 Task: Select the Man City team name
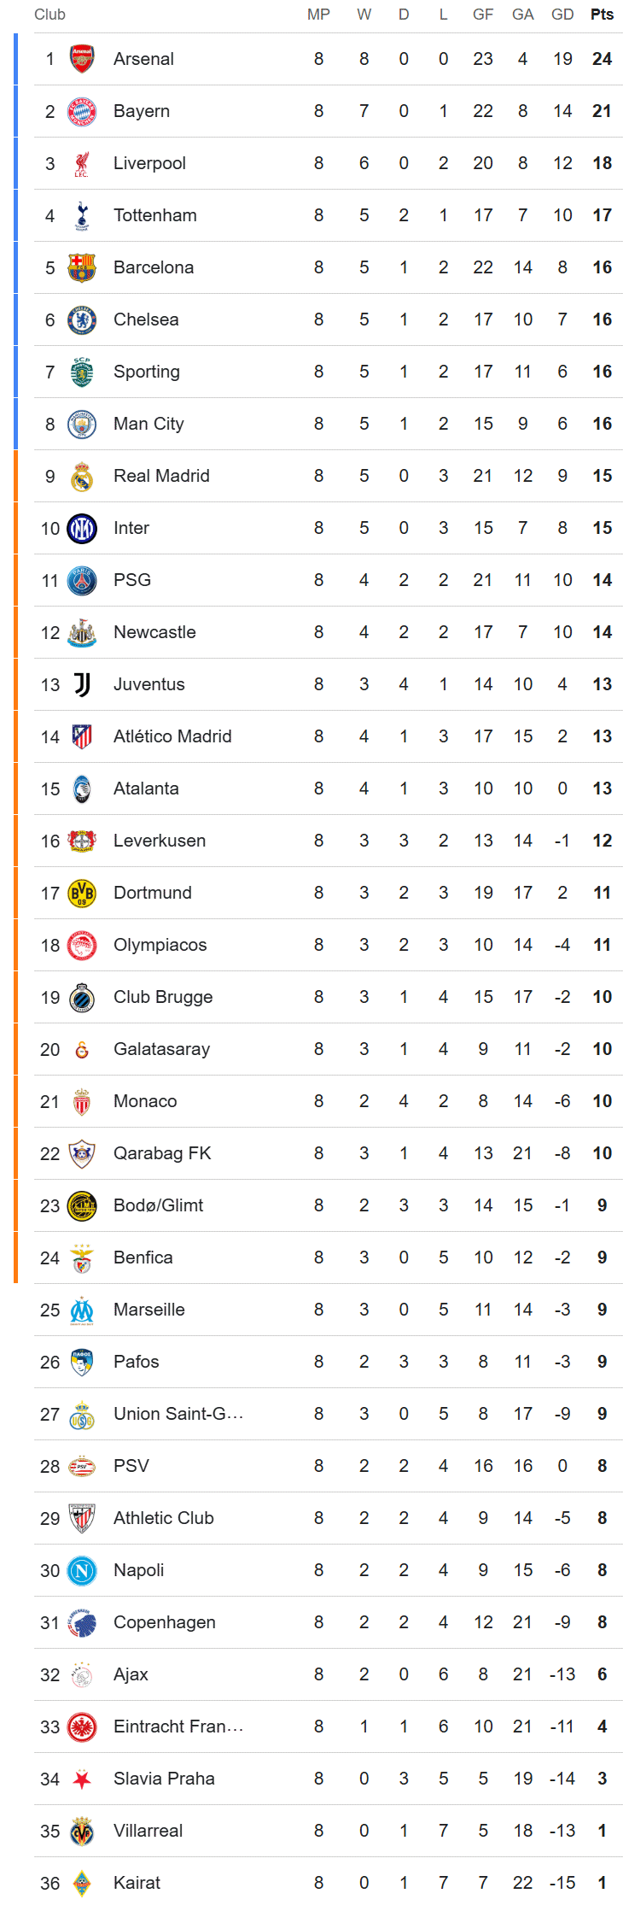coord(148,424)
